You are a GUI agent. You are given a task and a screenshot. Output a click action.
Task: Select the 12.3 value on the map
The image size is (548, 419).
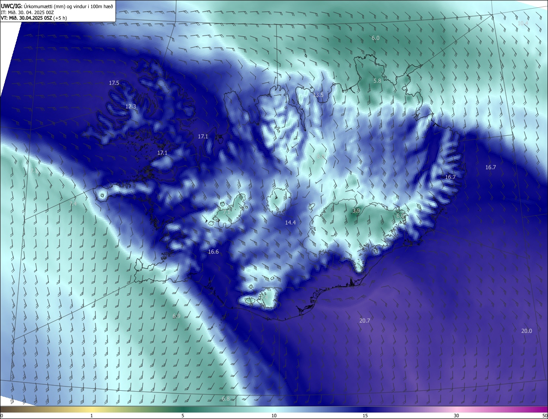(x=131, y=107)
